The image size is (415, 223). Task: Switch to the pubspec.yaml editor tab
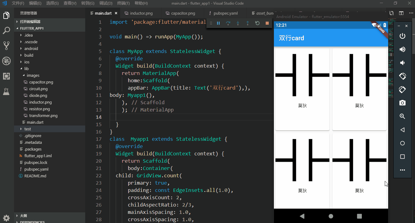point(226,13)
